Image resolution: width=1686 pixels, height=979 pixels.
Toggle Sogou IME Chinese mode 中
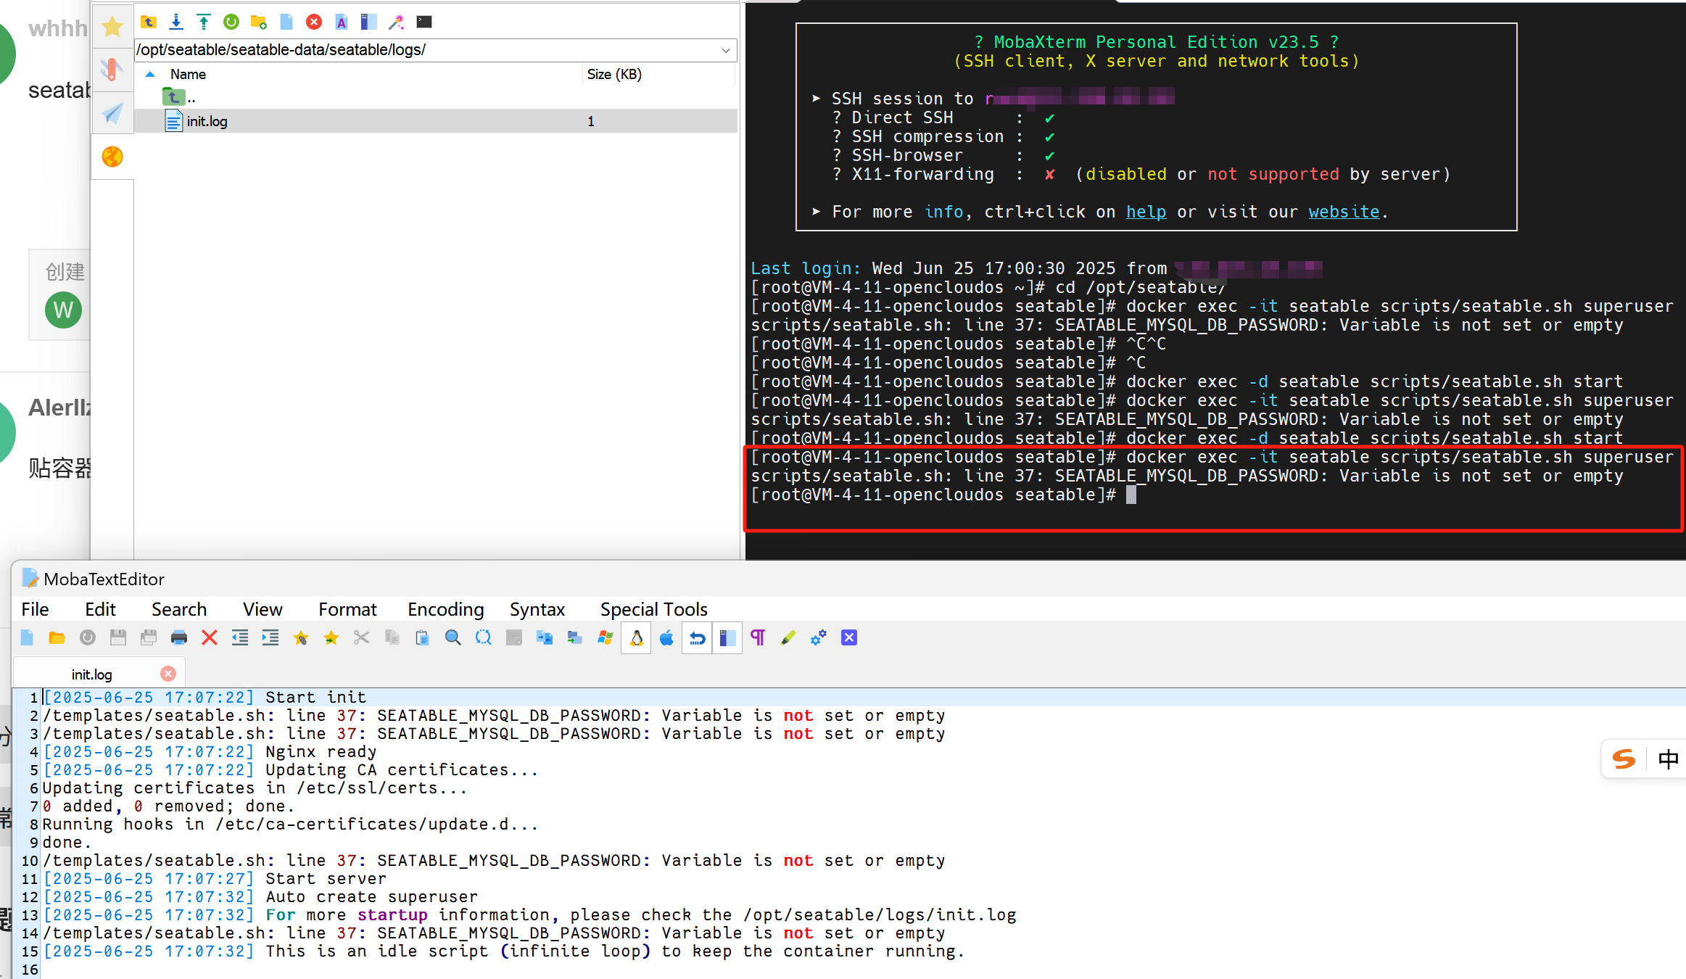click(1669, 759)
